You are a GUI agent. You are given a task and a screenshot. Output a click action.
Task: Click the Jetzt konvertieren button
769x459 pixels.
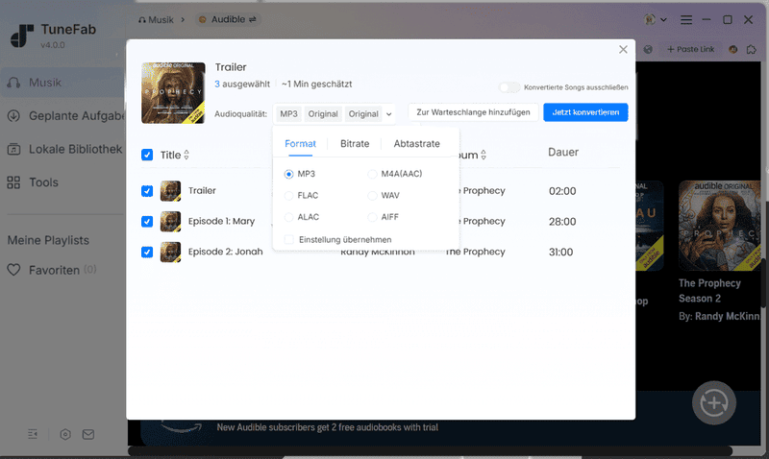tap(585, 112)
